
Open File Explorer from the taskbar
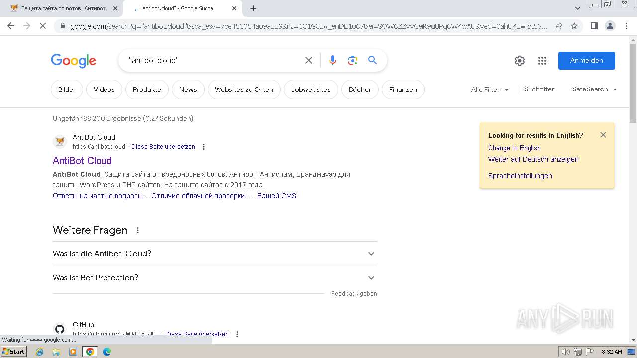pos(56,352)
